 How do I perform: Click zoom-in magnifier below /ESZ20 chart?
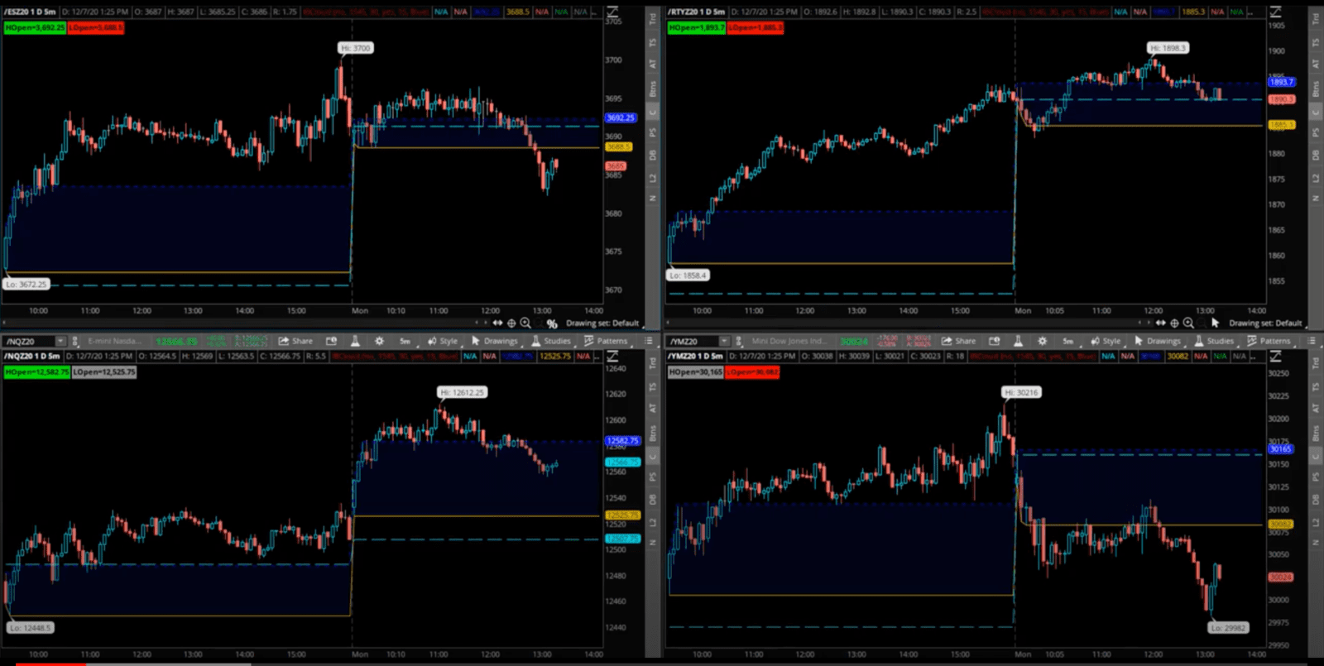pos(525,323)
